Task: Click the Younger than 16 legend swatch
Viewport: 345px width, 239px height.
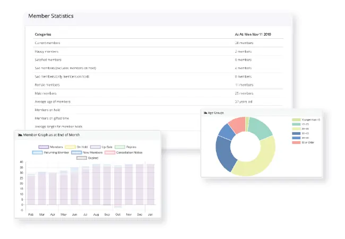Action: [296, 121]
